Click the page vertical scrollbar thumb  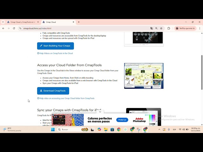click(202, 73)
